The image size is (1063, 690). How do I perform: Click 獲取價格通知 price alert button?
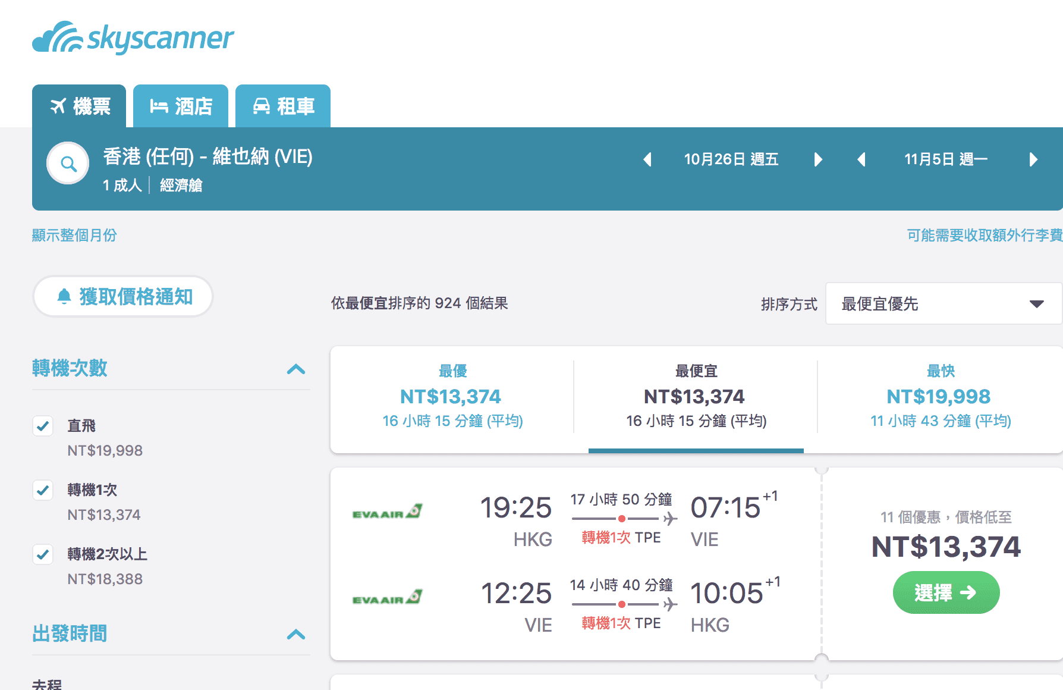123,296
